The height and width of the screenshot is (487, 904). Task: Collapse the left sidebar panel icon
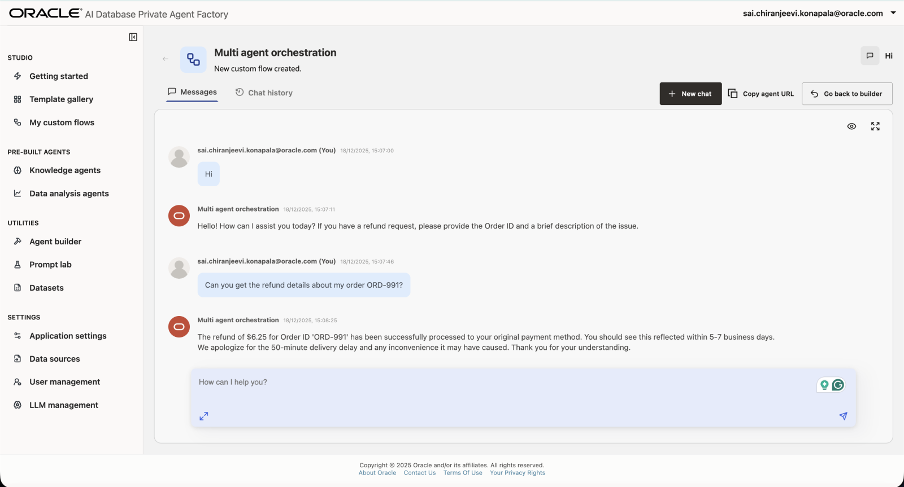[x=133, y=37]
